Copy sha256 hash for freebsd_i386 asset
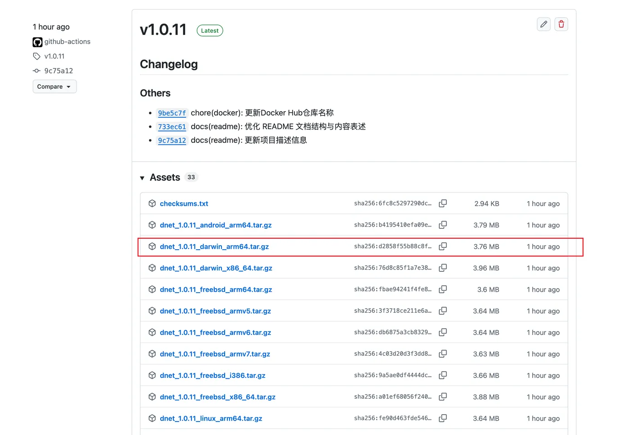 (443, 375)
